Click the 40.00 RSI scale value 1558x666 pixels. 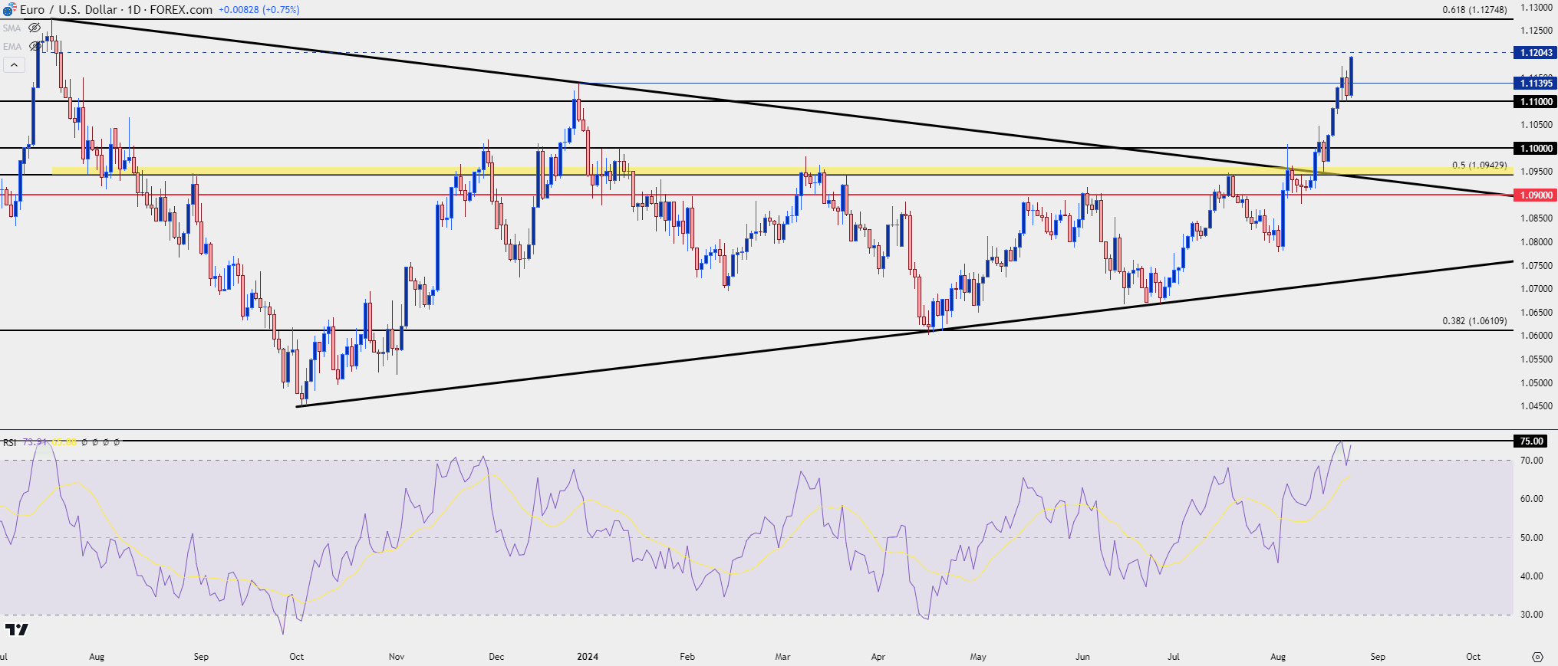(x=1532, y=576)
